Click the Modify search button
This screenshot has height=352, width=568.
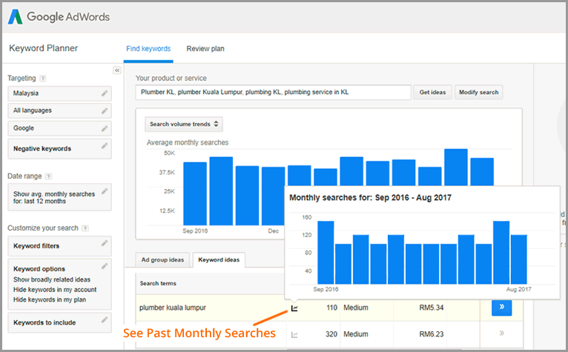478,93
